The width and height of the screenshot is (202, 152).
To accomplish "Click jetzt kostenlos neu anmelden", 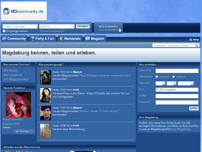I will coord(108,28).
